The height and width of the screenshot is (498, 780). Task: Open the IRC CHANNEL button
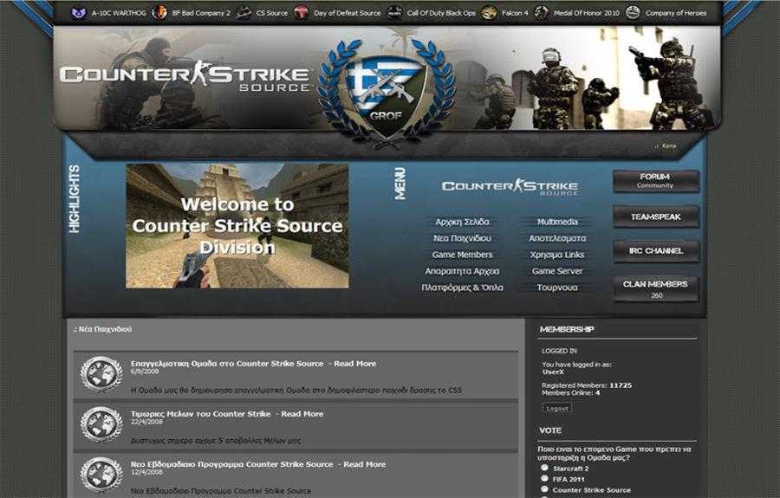(x=656, y=251)
